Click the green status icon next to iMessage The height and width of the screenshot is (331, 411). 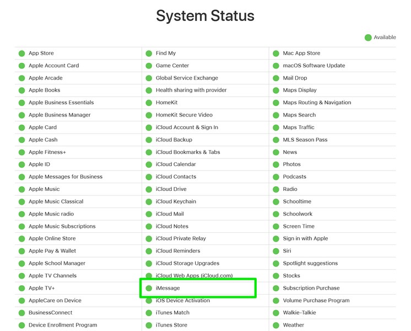(x=149, y=288)
